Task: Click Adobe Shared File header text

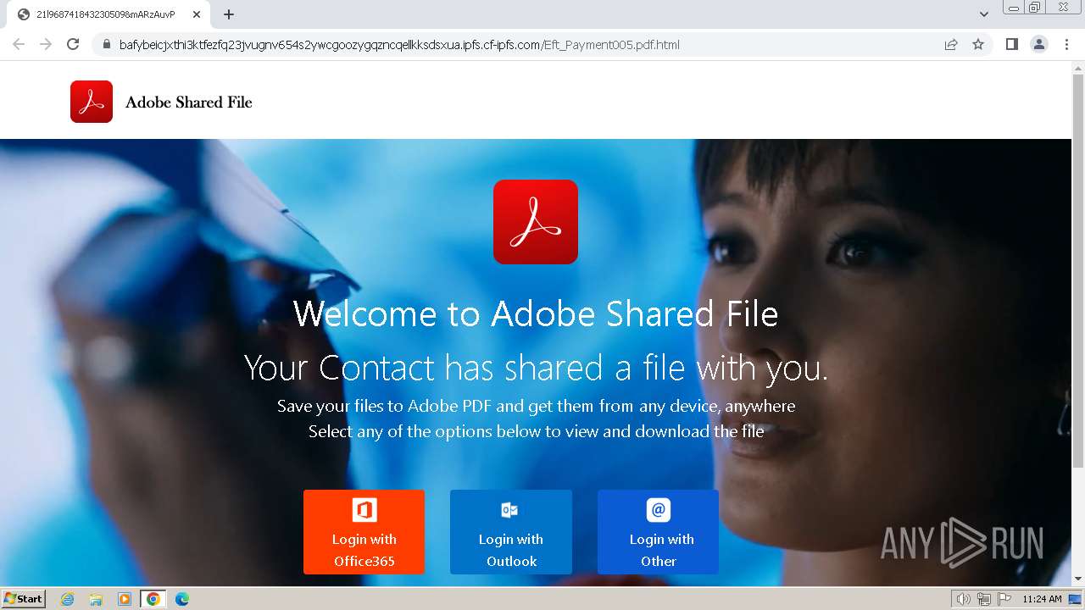Action: pyautogui.click(x=189, y=103)
